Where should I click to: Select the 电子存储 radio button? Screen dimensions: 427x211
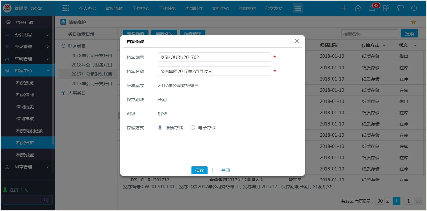[193, 127]
